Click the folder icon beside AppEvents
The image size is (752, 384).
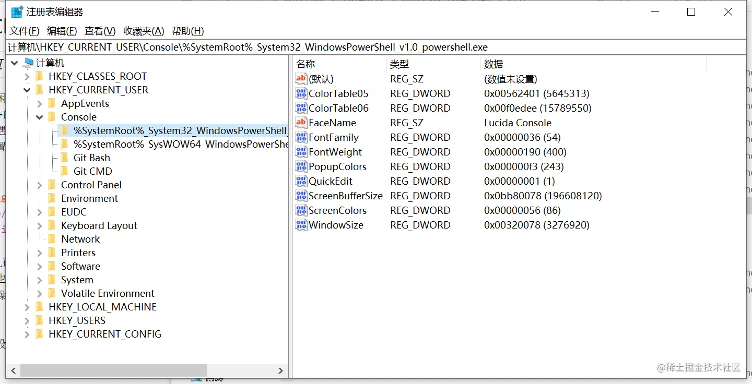click(51, 104)
